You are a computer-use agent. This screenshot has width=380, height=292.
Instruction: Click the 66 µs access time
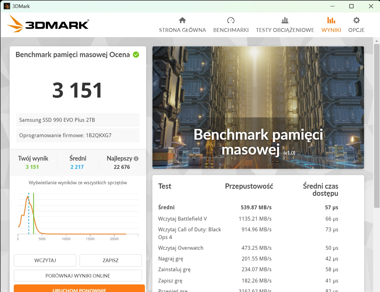pos(332,219)
